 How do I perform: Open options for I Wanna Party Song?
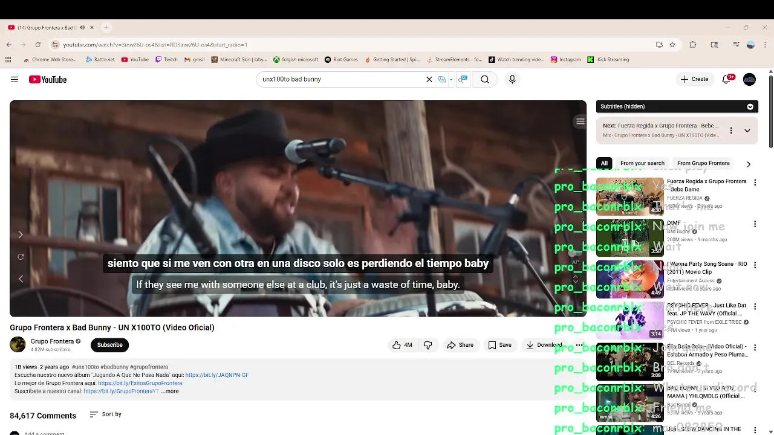click(755, 265)
